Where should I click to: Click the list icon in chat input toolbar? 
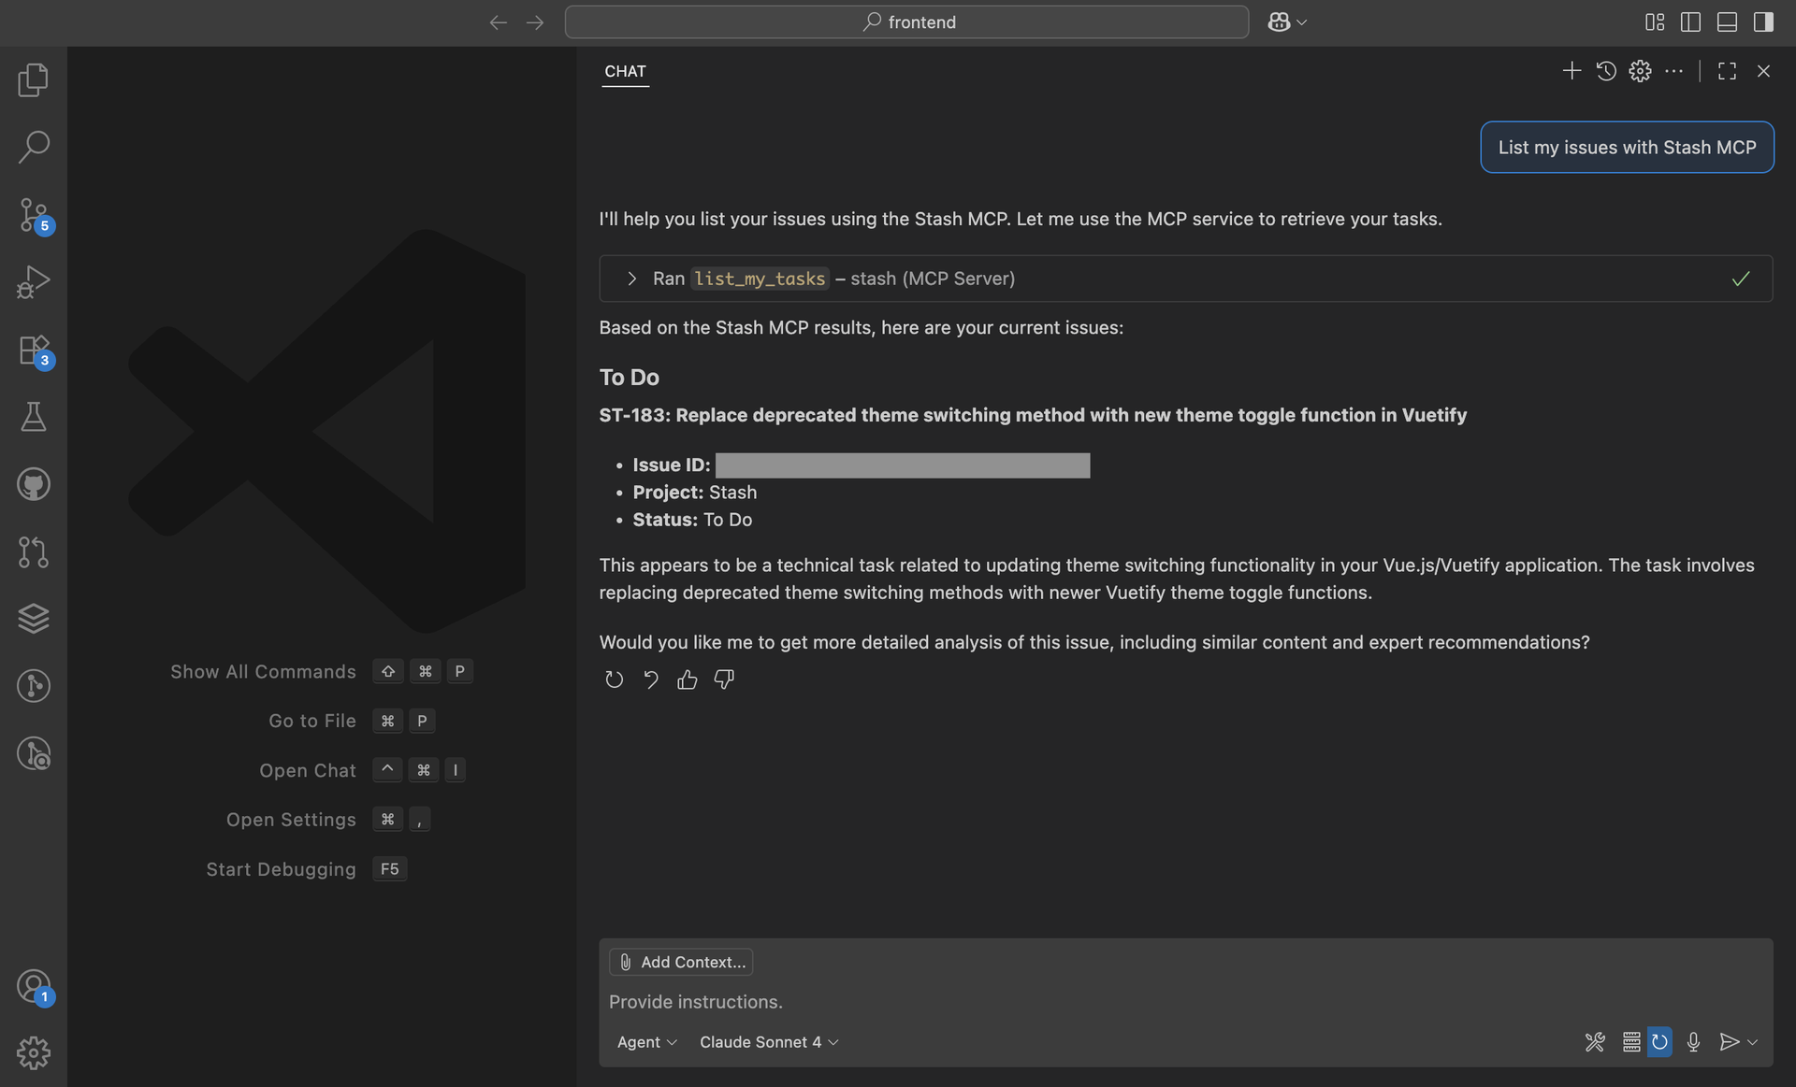click(x=1630, y=1042)
